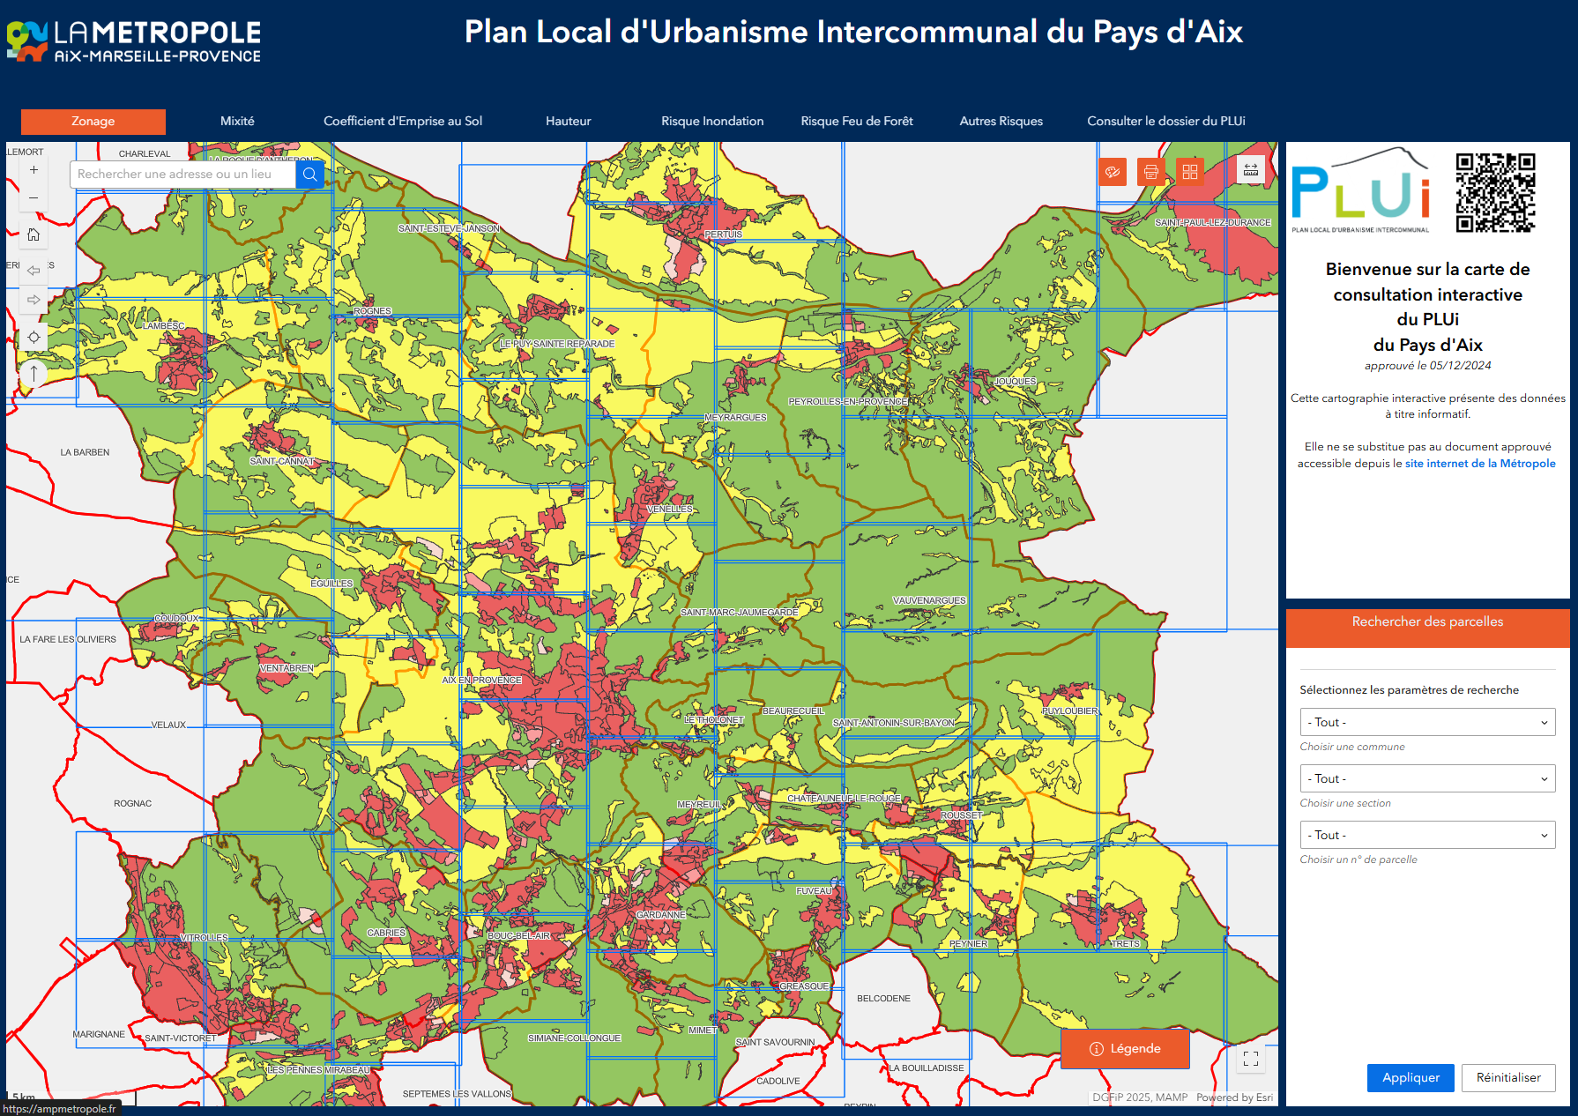
Task: Return map to home extent
Action: point(33,234)
